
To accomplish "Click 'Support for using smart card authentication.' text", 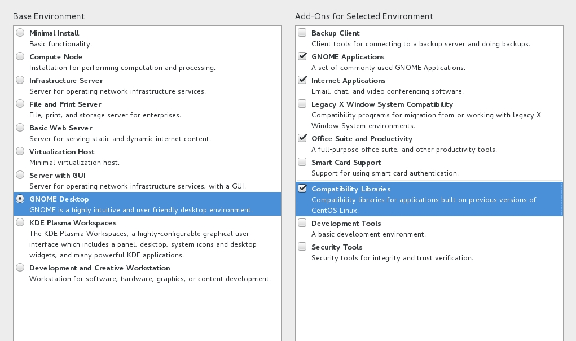I will coord(385,173).
